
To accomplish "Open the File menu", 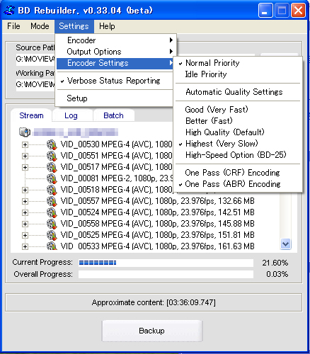I will click(13, 26).
